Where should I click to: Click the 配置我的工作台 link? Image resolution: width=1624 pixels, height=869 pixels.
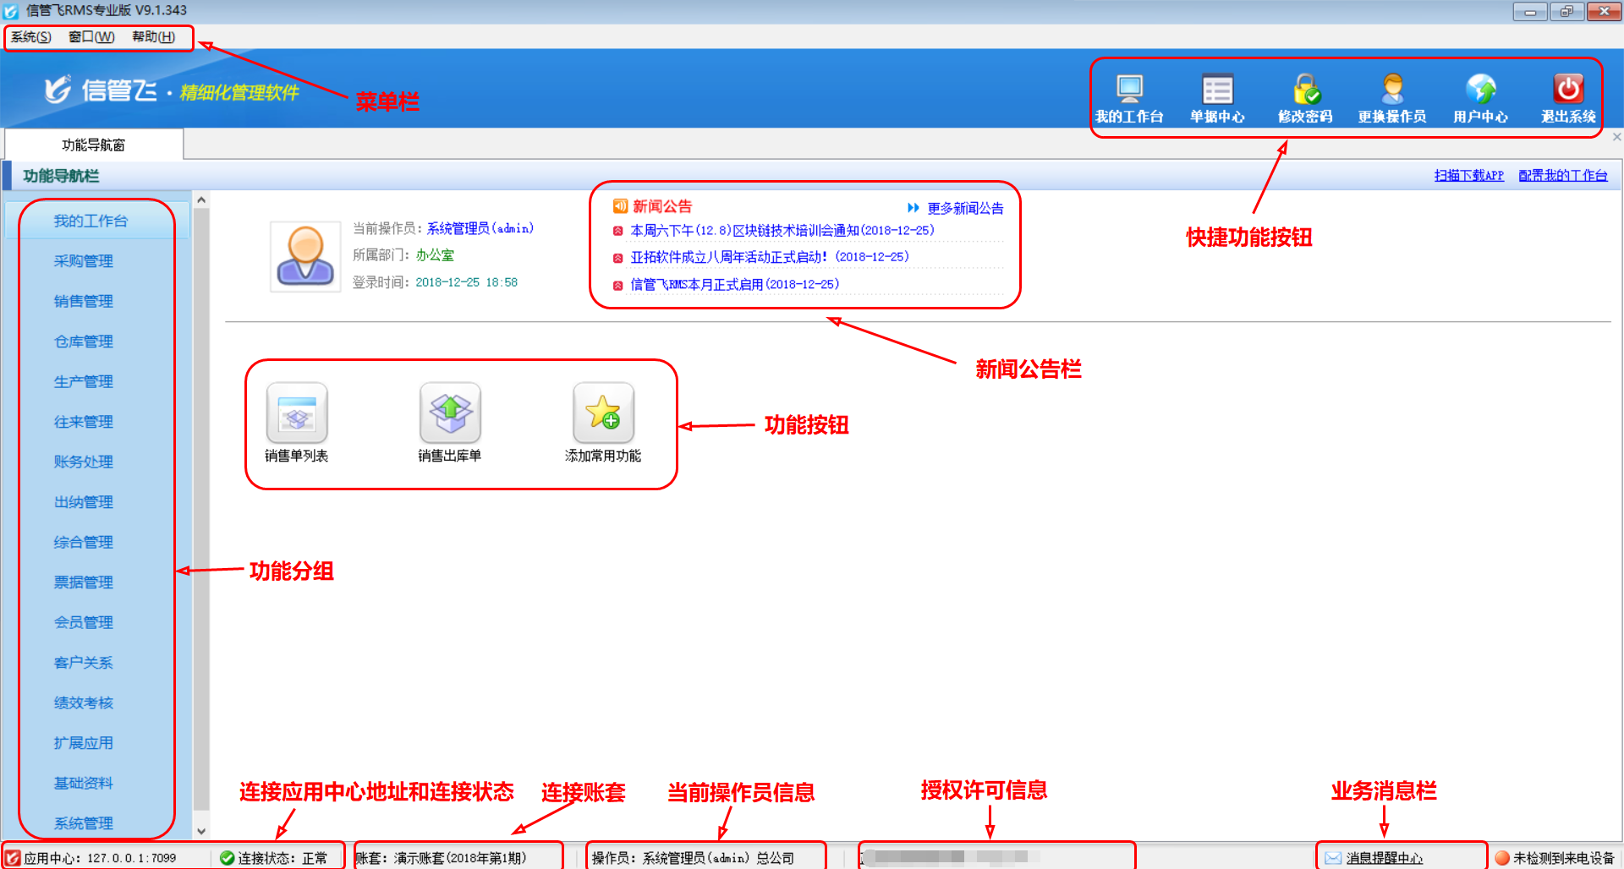point(1562,175)
